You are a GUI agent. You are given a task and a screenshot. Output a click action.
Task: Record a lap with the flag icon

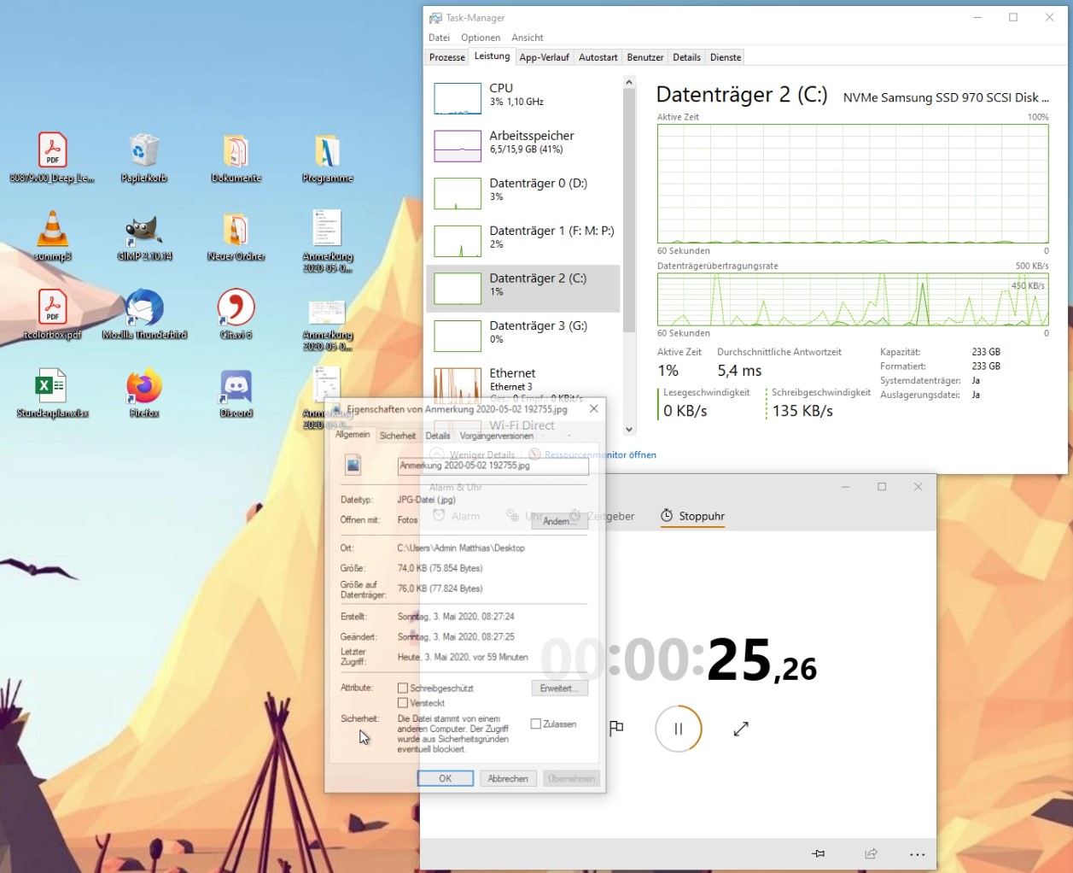pos(616,729)
